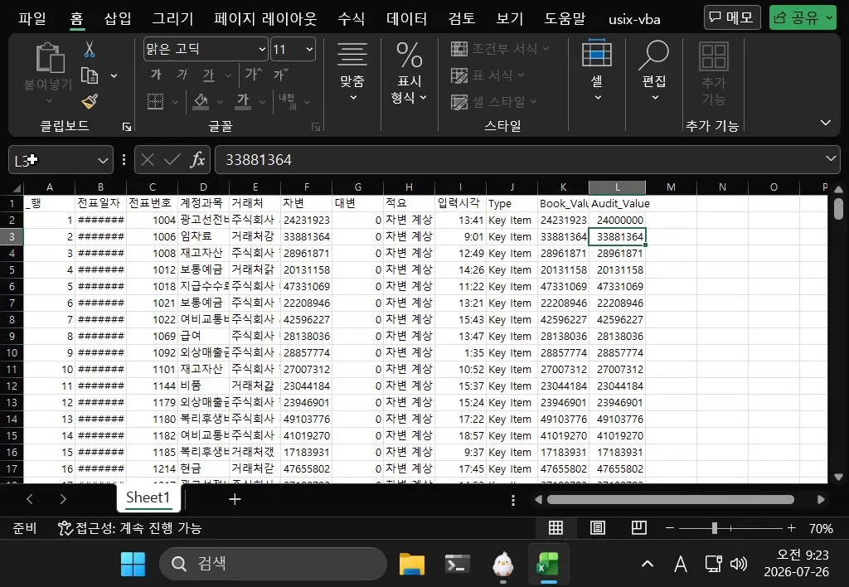Switch to 수식 ribbon tab
This screenshot has width=849, height=587.
351,19
